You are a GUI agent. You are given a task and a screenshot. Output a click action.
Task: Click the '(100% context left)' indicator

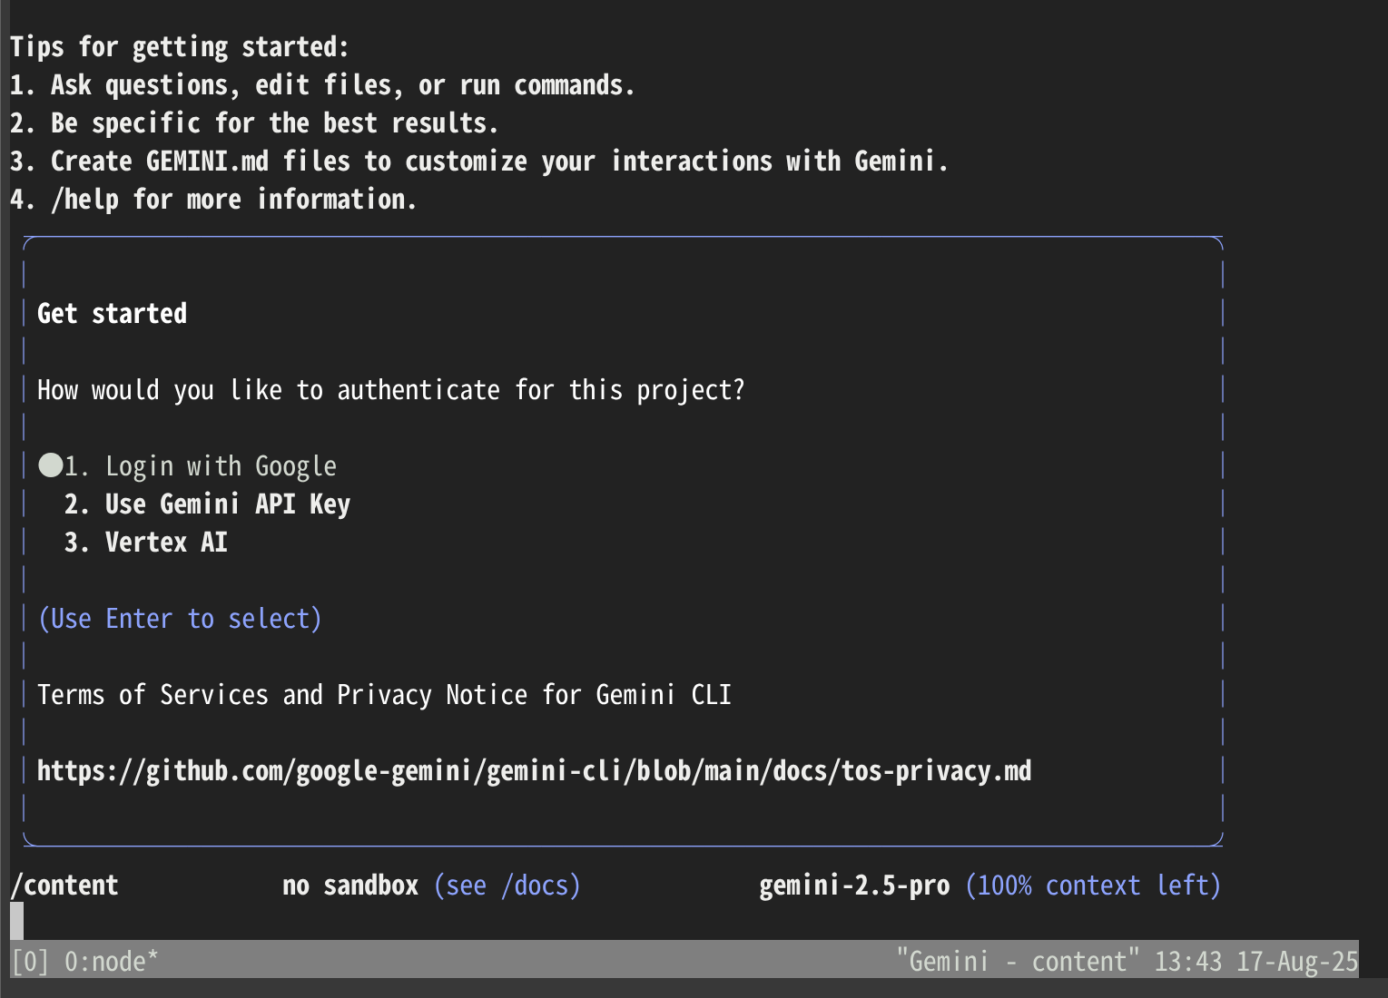tap(1093, 885)
